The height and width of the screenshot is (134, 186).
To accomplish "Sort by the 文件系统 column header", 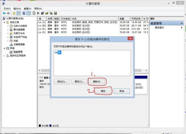I will tap(65, 19).
